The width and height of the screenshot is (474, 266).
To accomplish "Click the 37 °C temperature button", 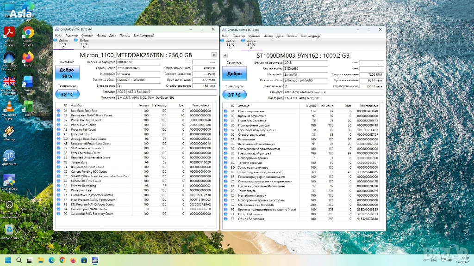I will 234,95.
